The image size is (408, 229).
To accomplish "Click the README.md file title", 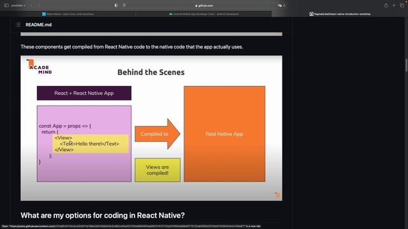I will 38,25.
